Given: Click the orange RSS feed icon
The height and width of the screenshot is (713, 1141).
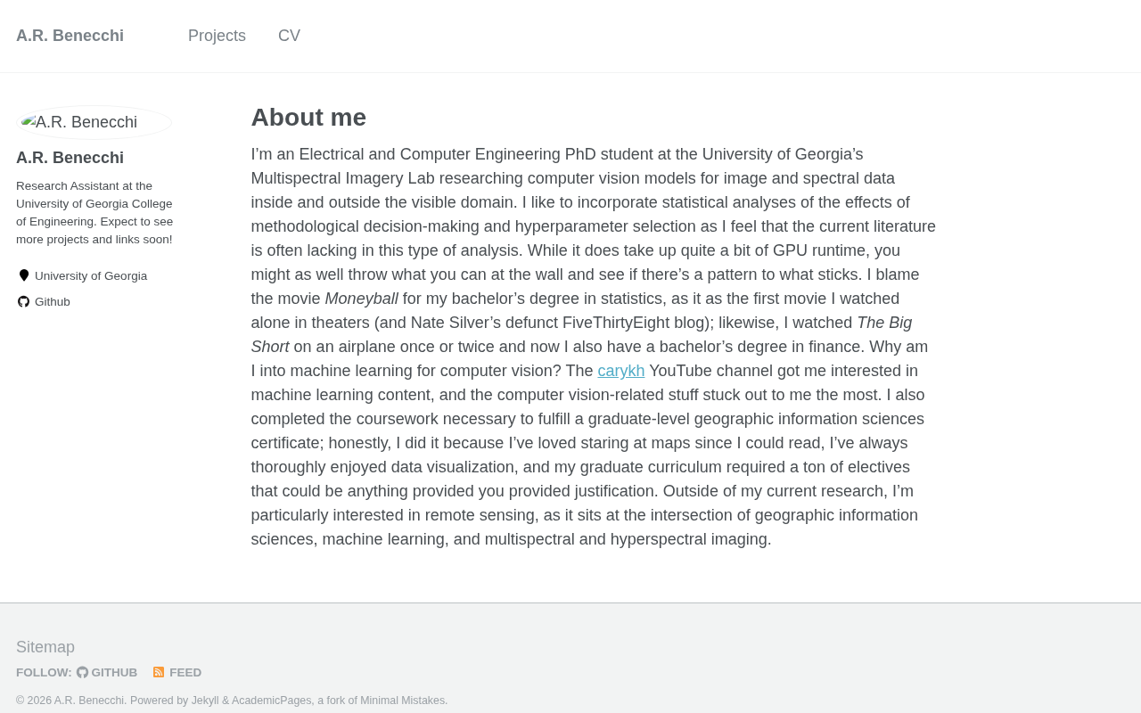Looking at the screenshot, I should pos(159,673).
